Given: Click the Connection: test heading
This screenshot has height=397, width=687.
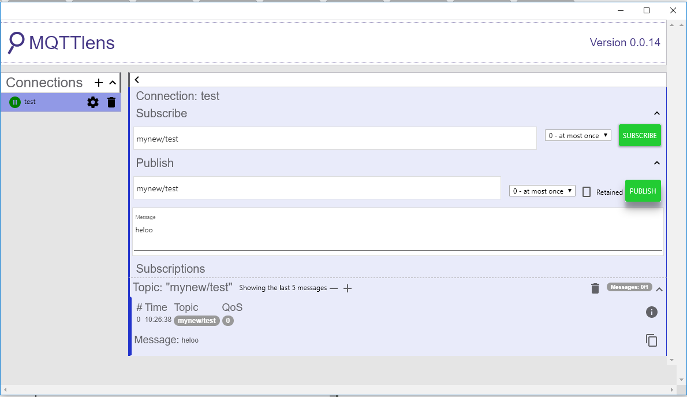Looking at the screenshot, I should (177, 95).
